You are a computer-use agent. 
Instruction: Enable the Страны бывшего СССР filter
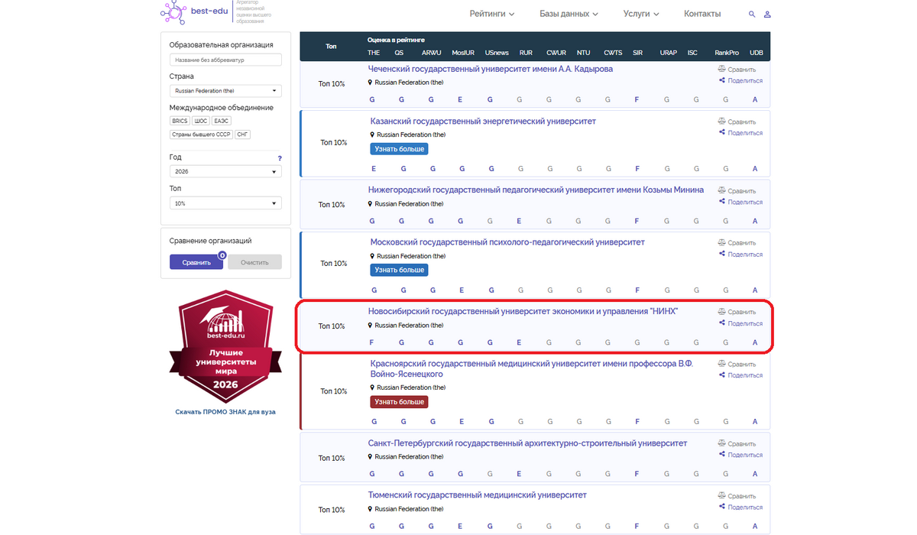201,135
